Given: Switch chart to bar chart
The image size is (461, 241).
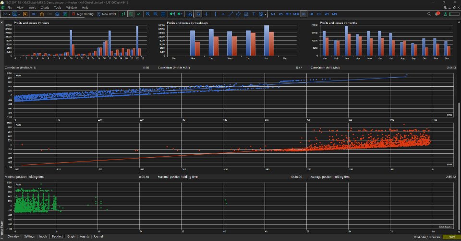Looking at the screenshot, I should point(123,14).
